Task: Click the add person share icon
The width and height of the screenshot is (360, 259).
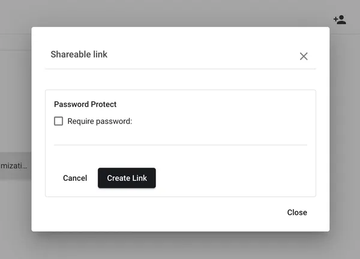Action: (340, 20)
